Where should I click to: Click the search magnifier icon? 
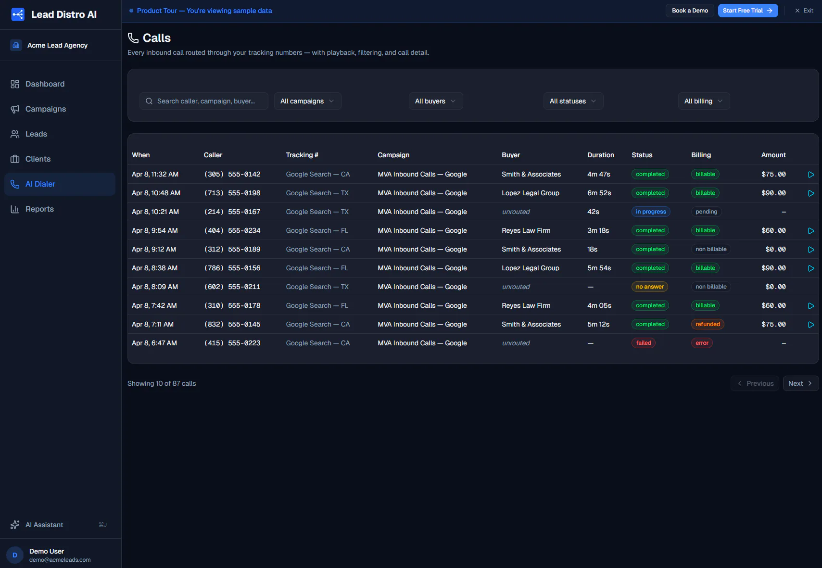point(149,101)
